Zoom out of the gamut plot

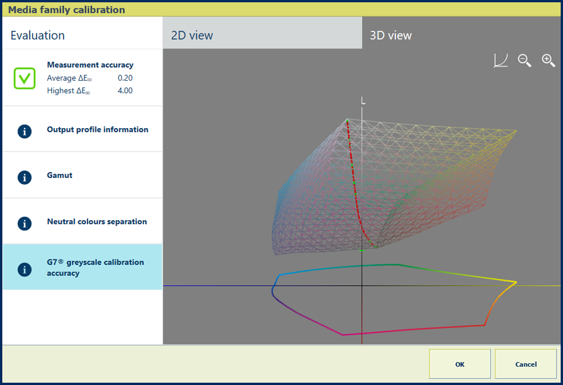(x=525, y=60)
